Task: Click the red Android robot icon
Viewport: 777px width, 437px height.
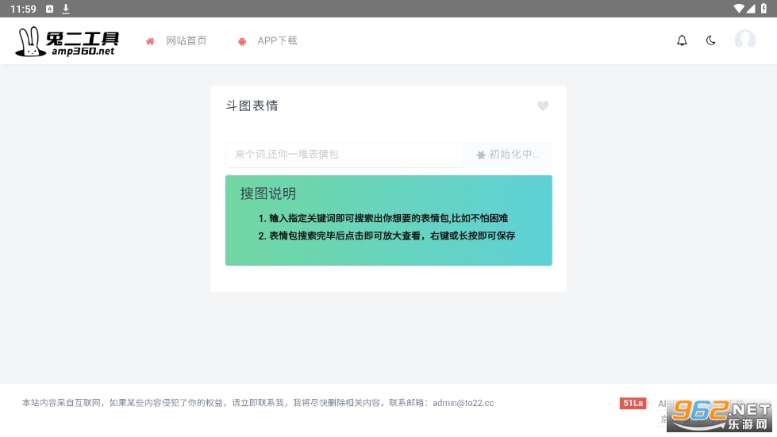Action: pos(242,41)
